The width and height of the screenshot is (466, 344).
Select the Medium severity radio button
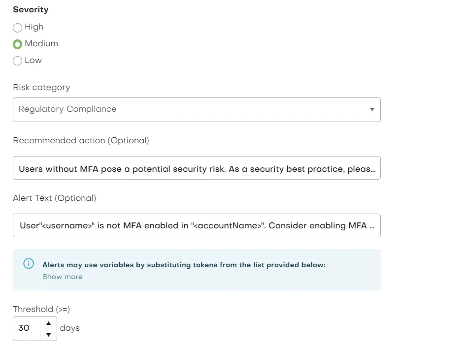[x=17, y=44]
